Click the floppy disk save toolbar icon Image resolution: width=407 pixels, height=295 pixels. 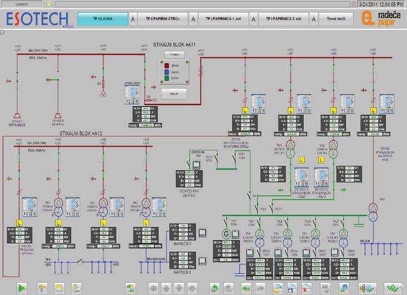point(292,288)
